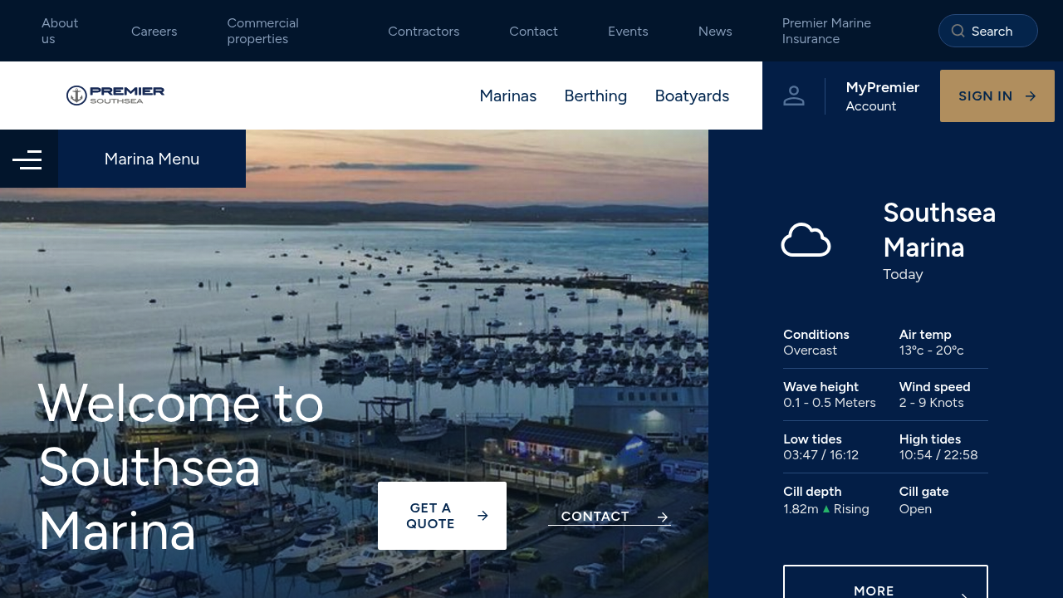Open Contractors page
This screenshot has height=598, width=1063.
[424, 31]
